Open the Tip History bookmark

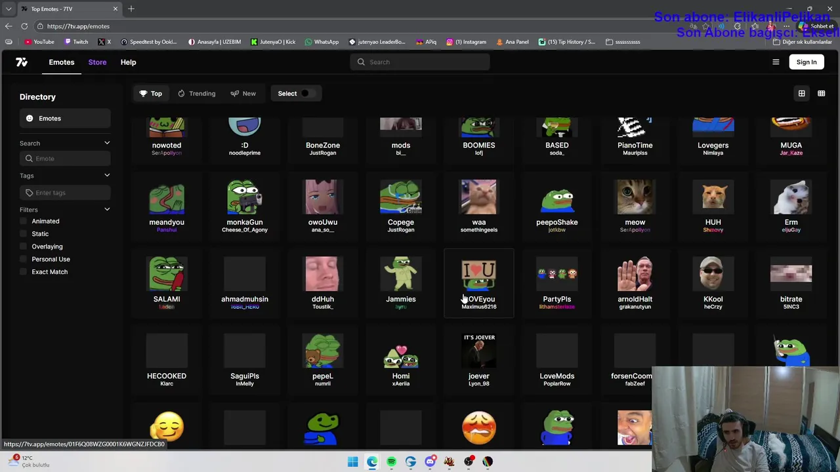click(x=567, y=42)
